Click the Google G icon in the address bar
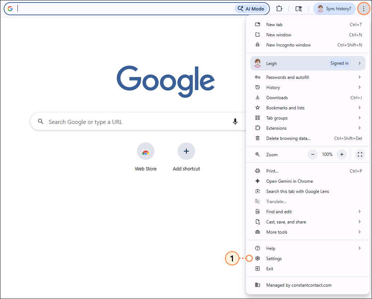Image resolution: width=372 pixels, height=299 pixels. 11,8
